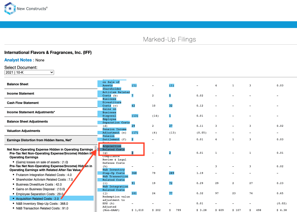Click highlighted value 91 in N&B Transaction row
The image size is (297, 212).
click(x=133, y=183)
